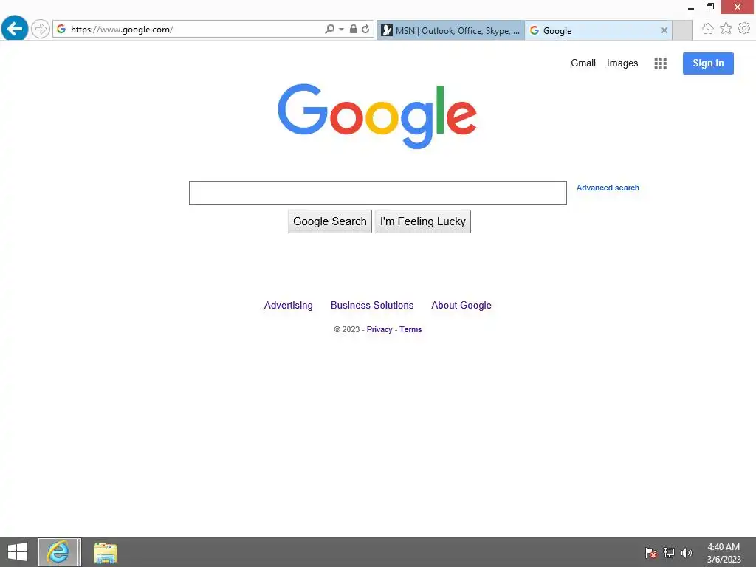Click the Action Center flag tray icon

tap(651, 552)
